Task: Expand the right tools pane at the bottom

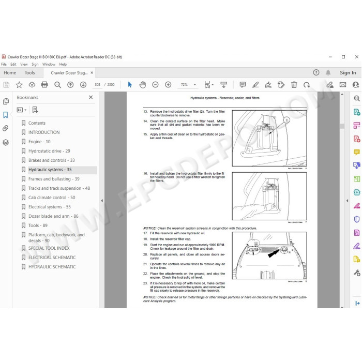Action: pos(357,303)
